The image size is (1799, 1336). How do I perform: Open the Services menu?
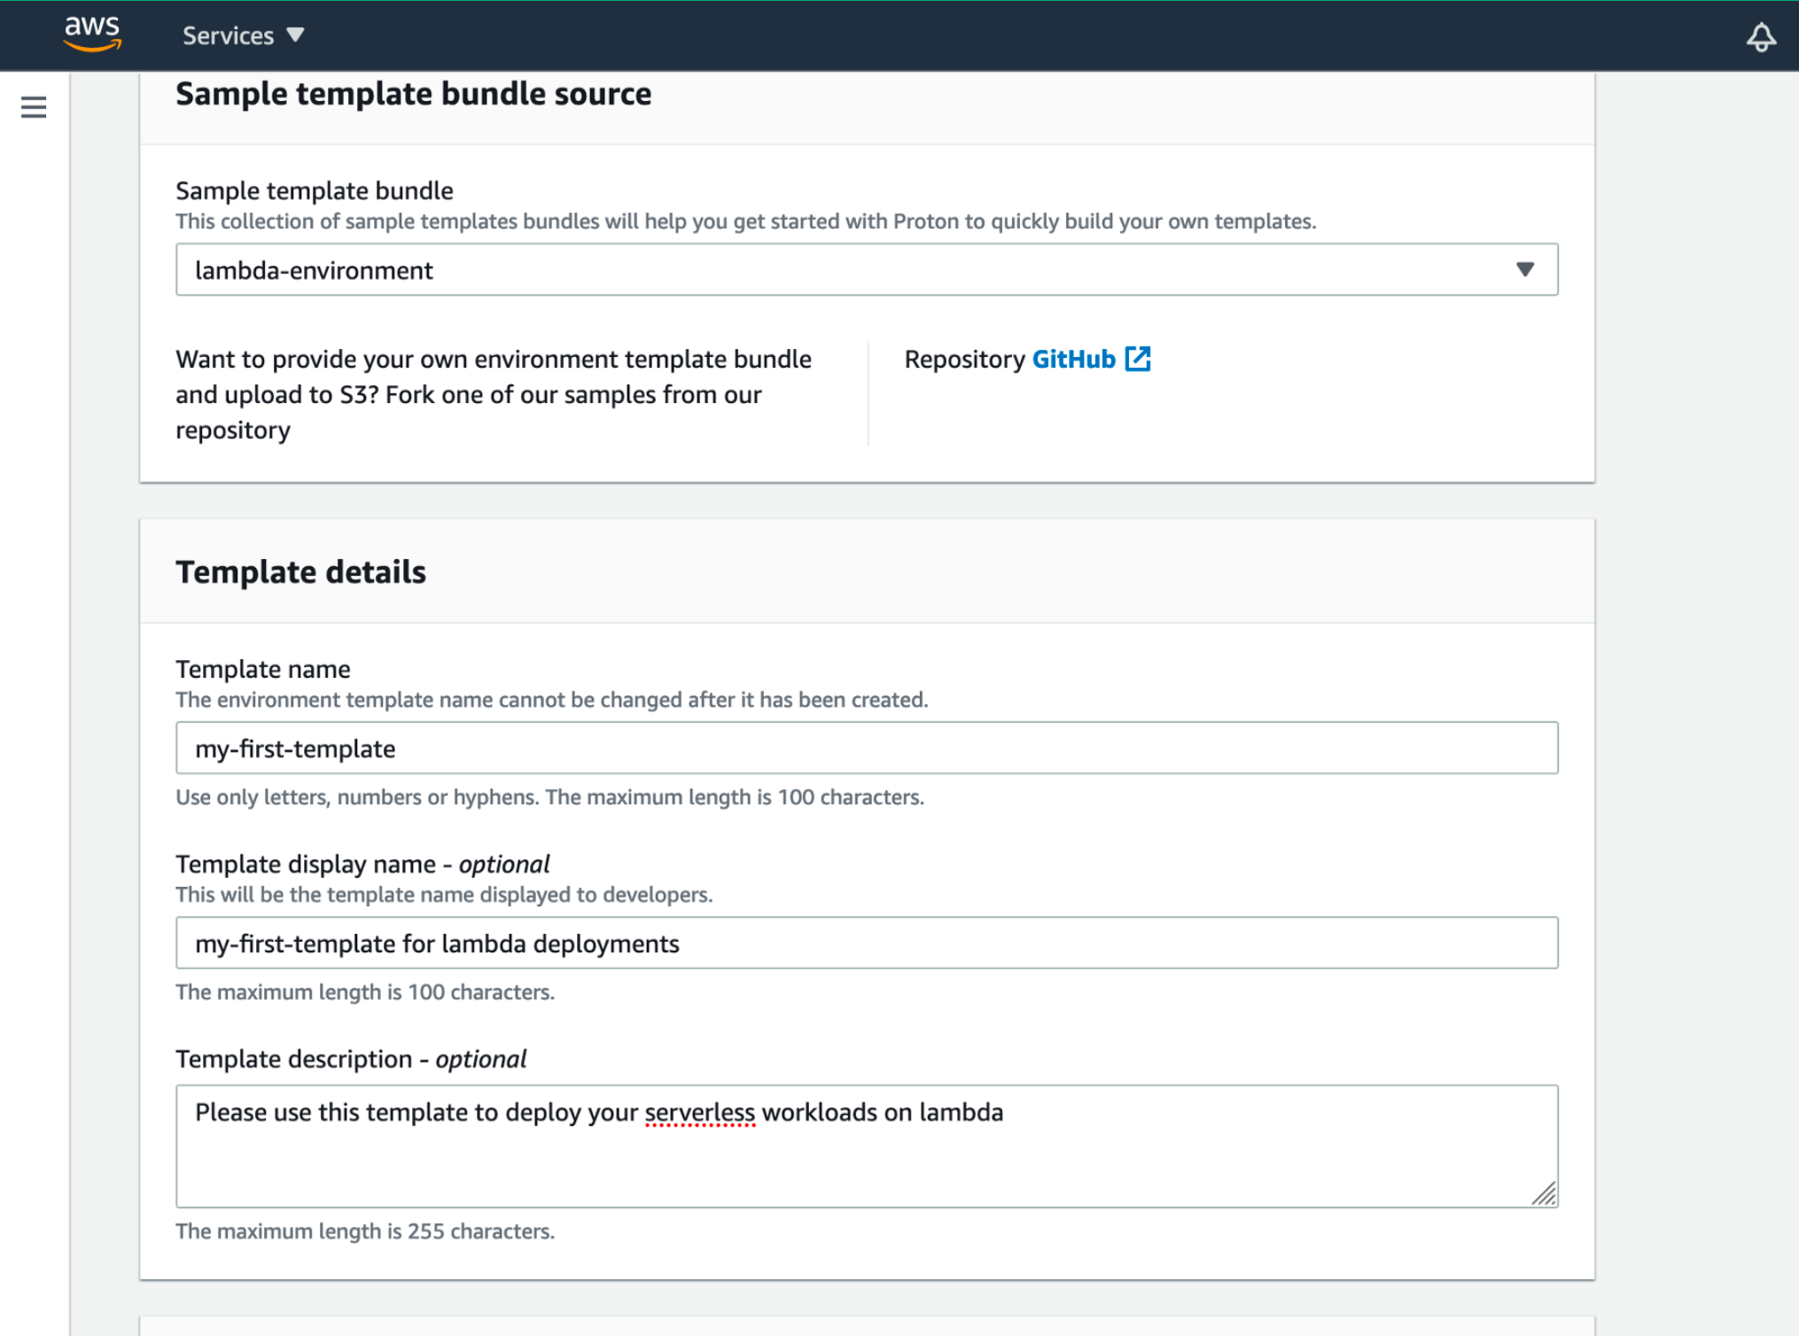(228, 35)
